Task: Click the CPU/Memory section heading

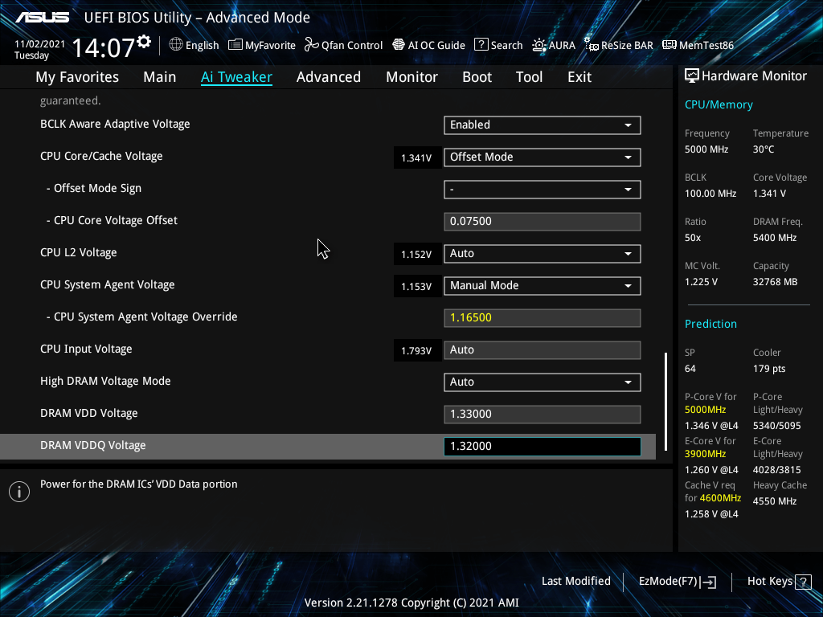Action: [x=719, y=105]
